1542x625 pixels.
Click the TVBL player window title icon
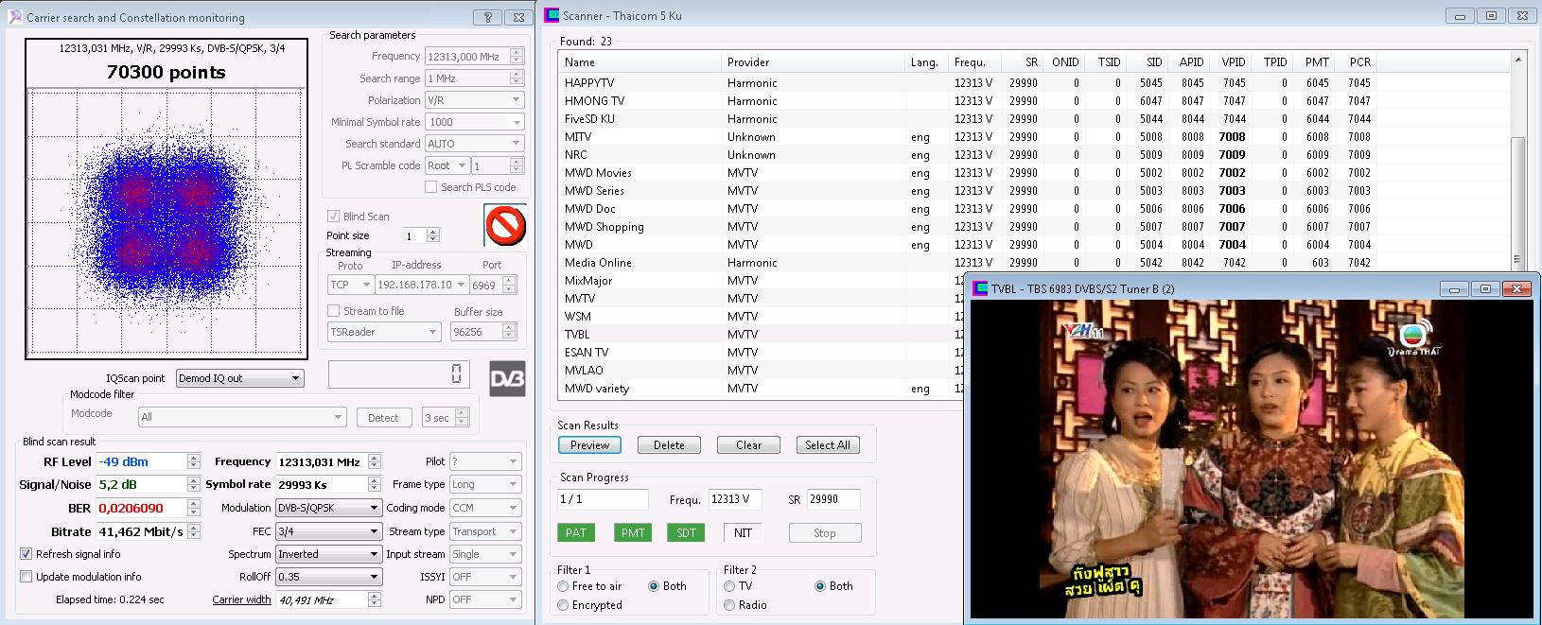(x=980, y=288)
